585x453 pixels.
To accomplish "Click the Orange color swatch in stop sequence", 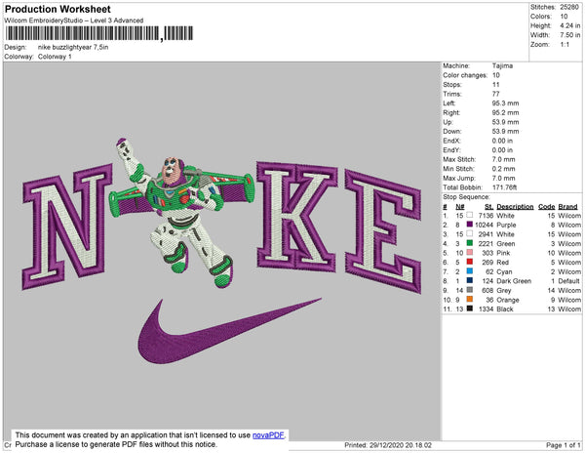I will coord(470,299).
